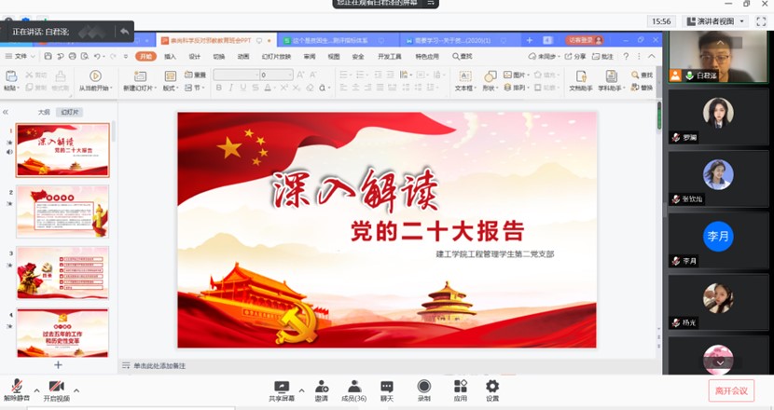
Task: Click the 排列 arrange button
Action: [516, 88]
